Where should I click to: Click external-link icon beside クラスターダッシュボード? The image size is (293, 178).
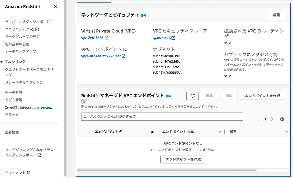[x=39, y=155]
